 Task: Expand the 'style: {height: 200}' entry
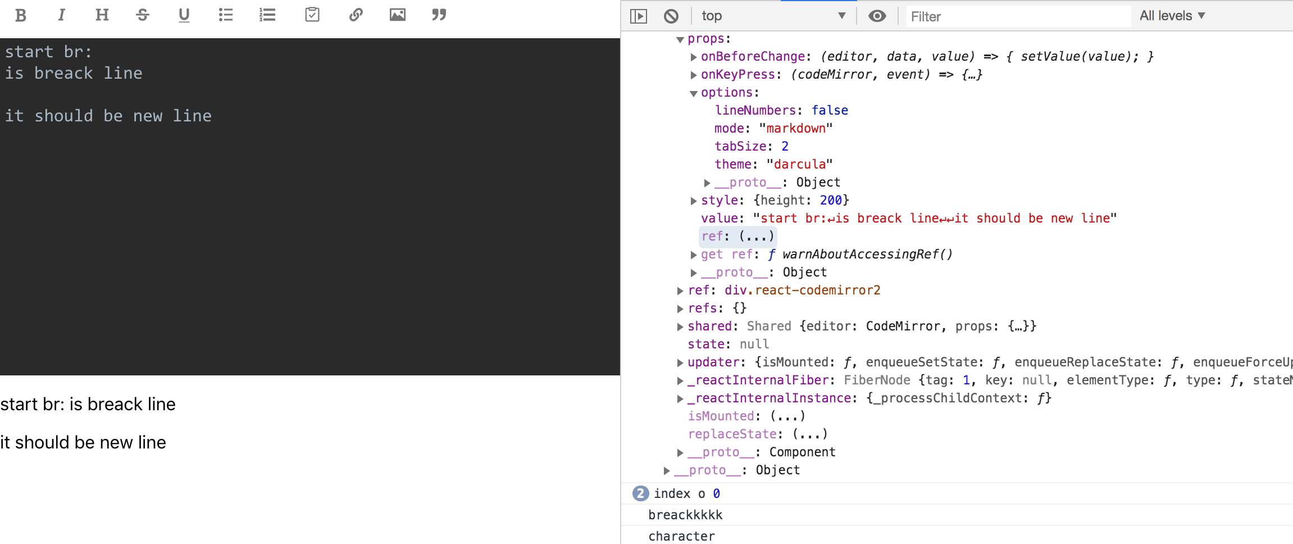pos(694,201)
